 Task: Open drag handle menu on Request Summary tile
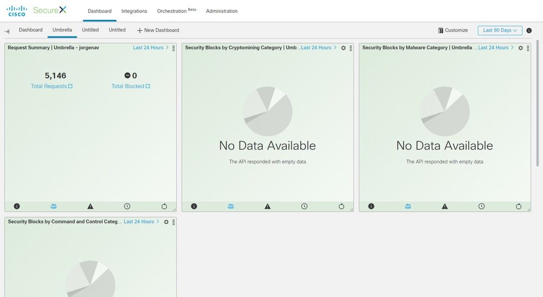click(x=173, y=48)
